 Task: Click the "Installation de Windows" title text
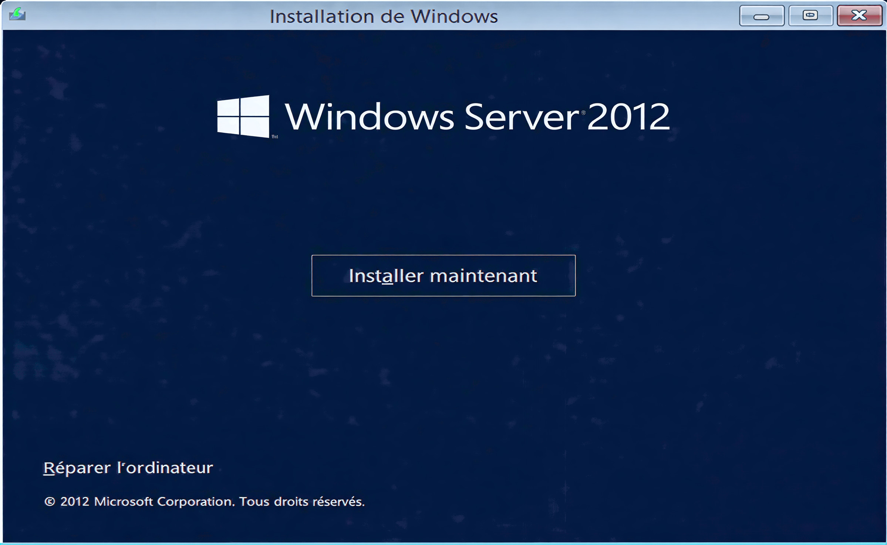point(383,16)
